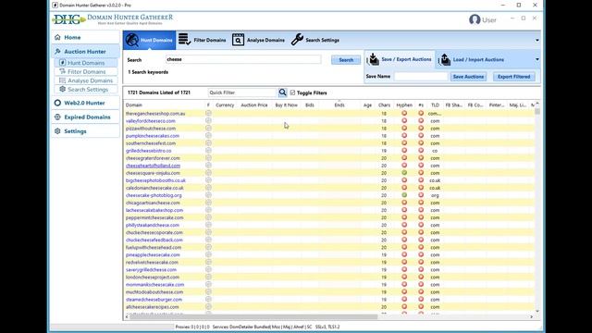Image resolution: width=592 pixels, height=333 pixels.
Task: Click the Web2.0 Hunter circle icon
Action: [57, 103]
